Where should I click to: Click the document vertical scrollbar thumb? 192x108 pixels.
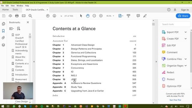pyautogui.click(x=153, y=24)
